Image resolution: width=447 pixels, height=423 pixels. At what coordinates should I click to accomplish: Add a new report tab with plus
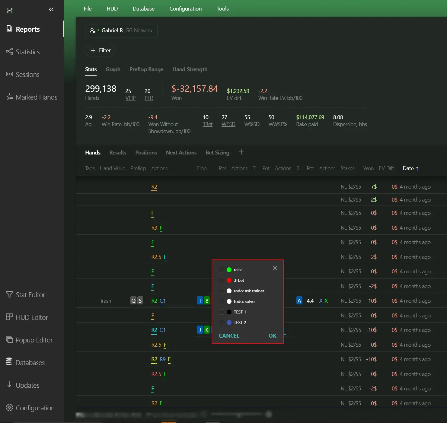[x=241, y=152]
